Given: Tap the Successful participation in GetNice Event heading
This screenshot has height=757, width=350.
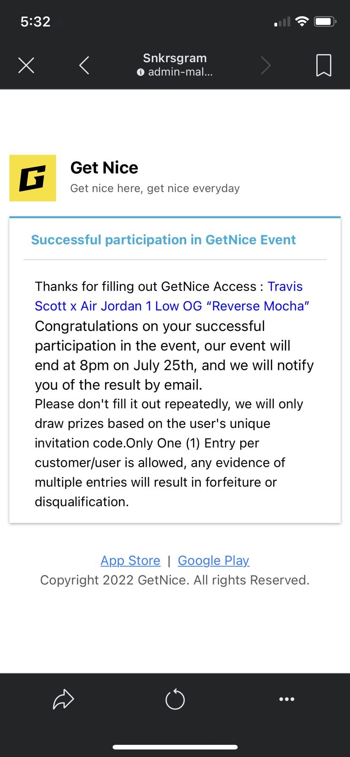Looking at the screenshot, I should (163, 240).
